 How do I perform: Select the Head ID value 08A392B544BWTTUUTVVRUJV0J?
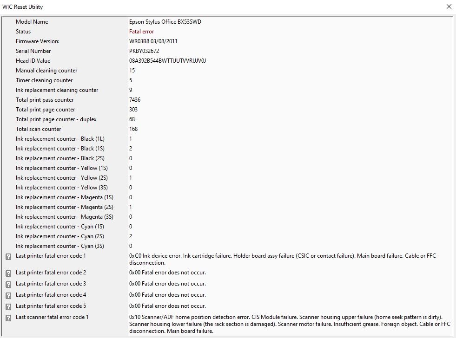click(x=167, y=61)
